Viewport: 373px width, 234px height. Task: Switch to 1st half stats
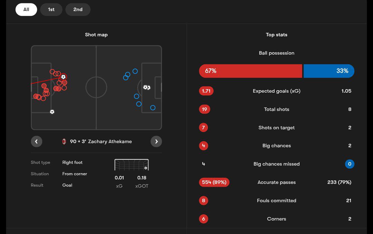pyautogui.click(x=51, y=10)
